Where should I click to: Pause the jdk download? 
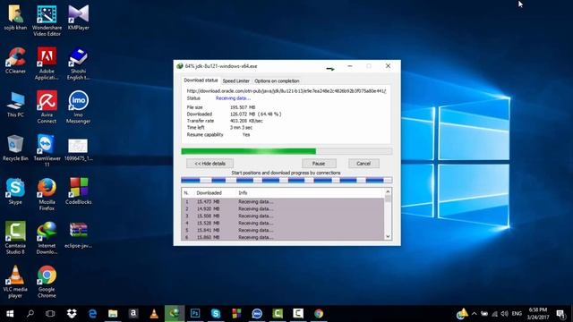point(319,164)
